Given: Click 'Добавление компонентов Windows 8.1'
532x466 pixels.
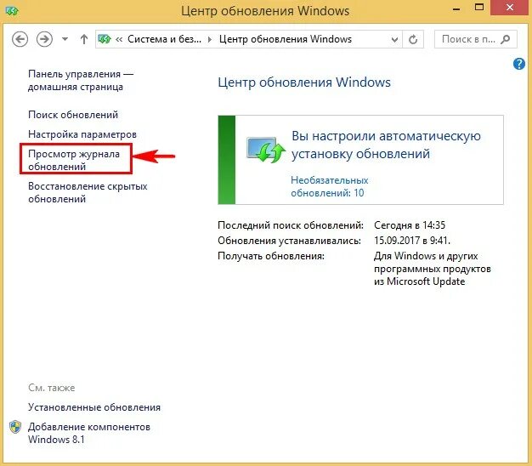Looking at the screenshot, I should [89, 433].
